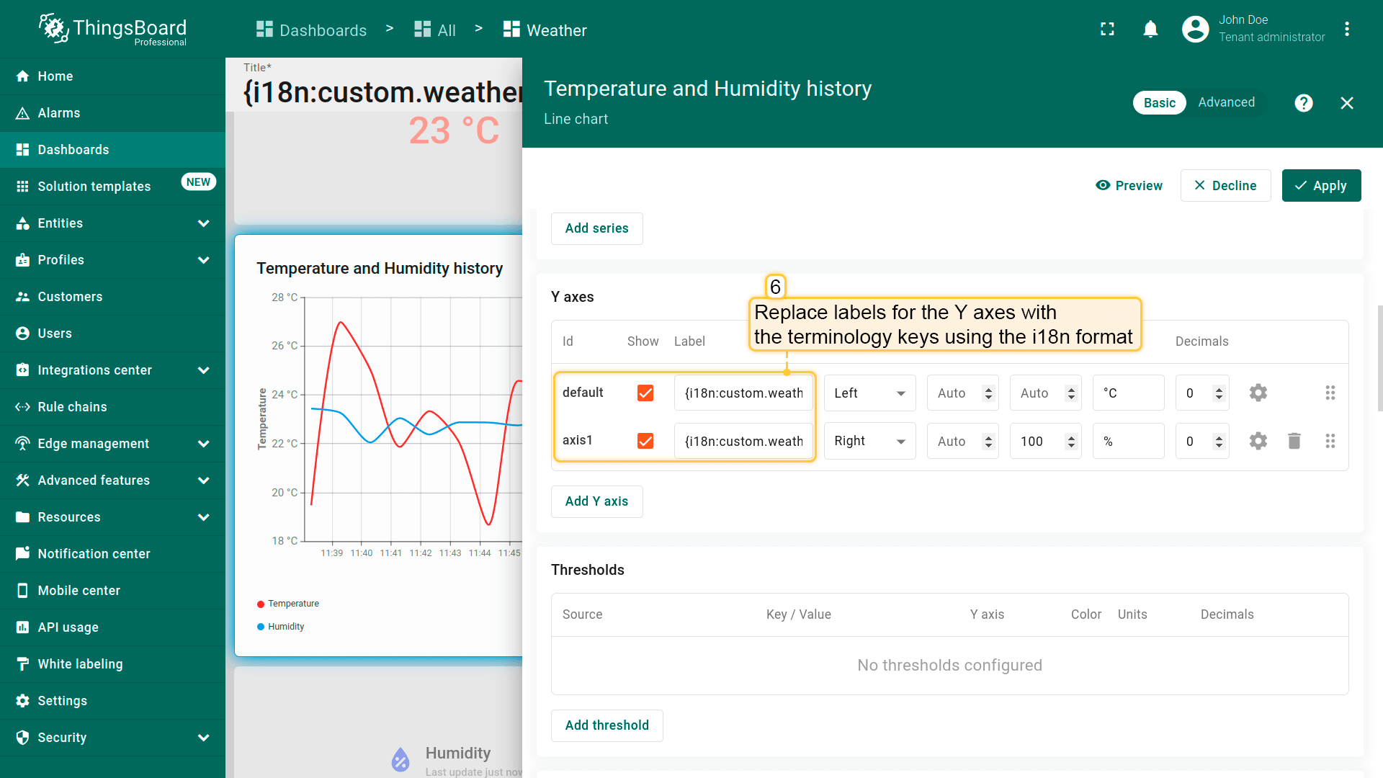This screenshot has width=1383, height=778.
Task: Uncheck Show for axis1
Action: click(645, 441)
